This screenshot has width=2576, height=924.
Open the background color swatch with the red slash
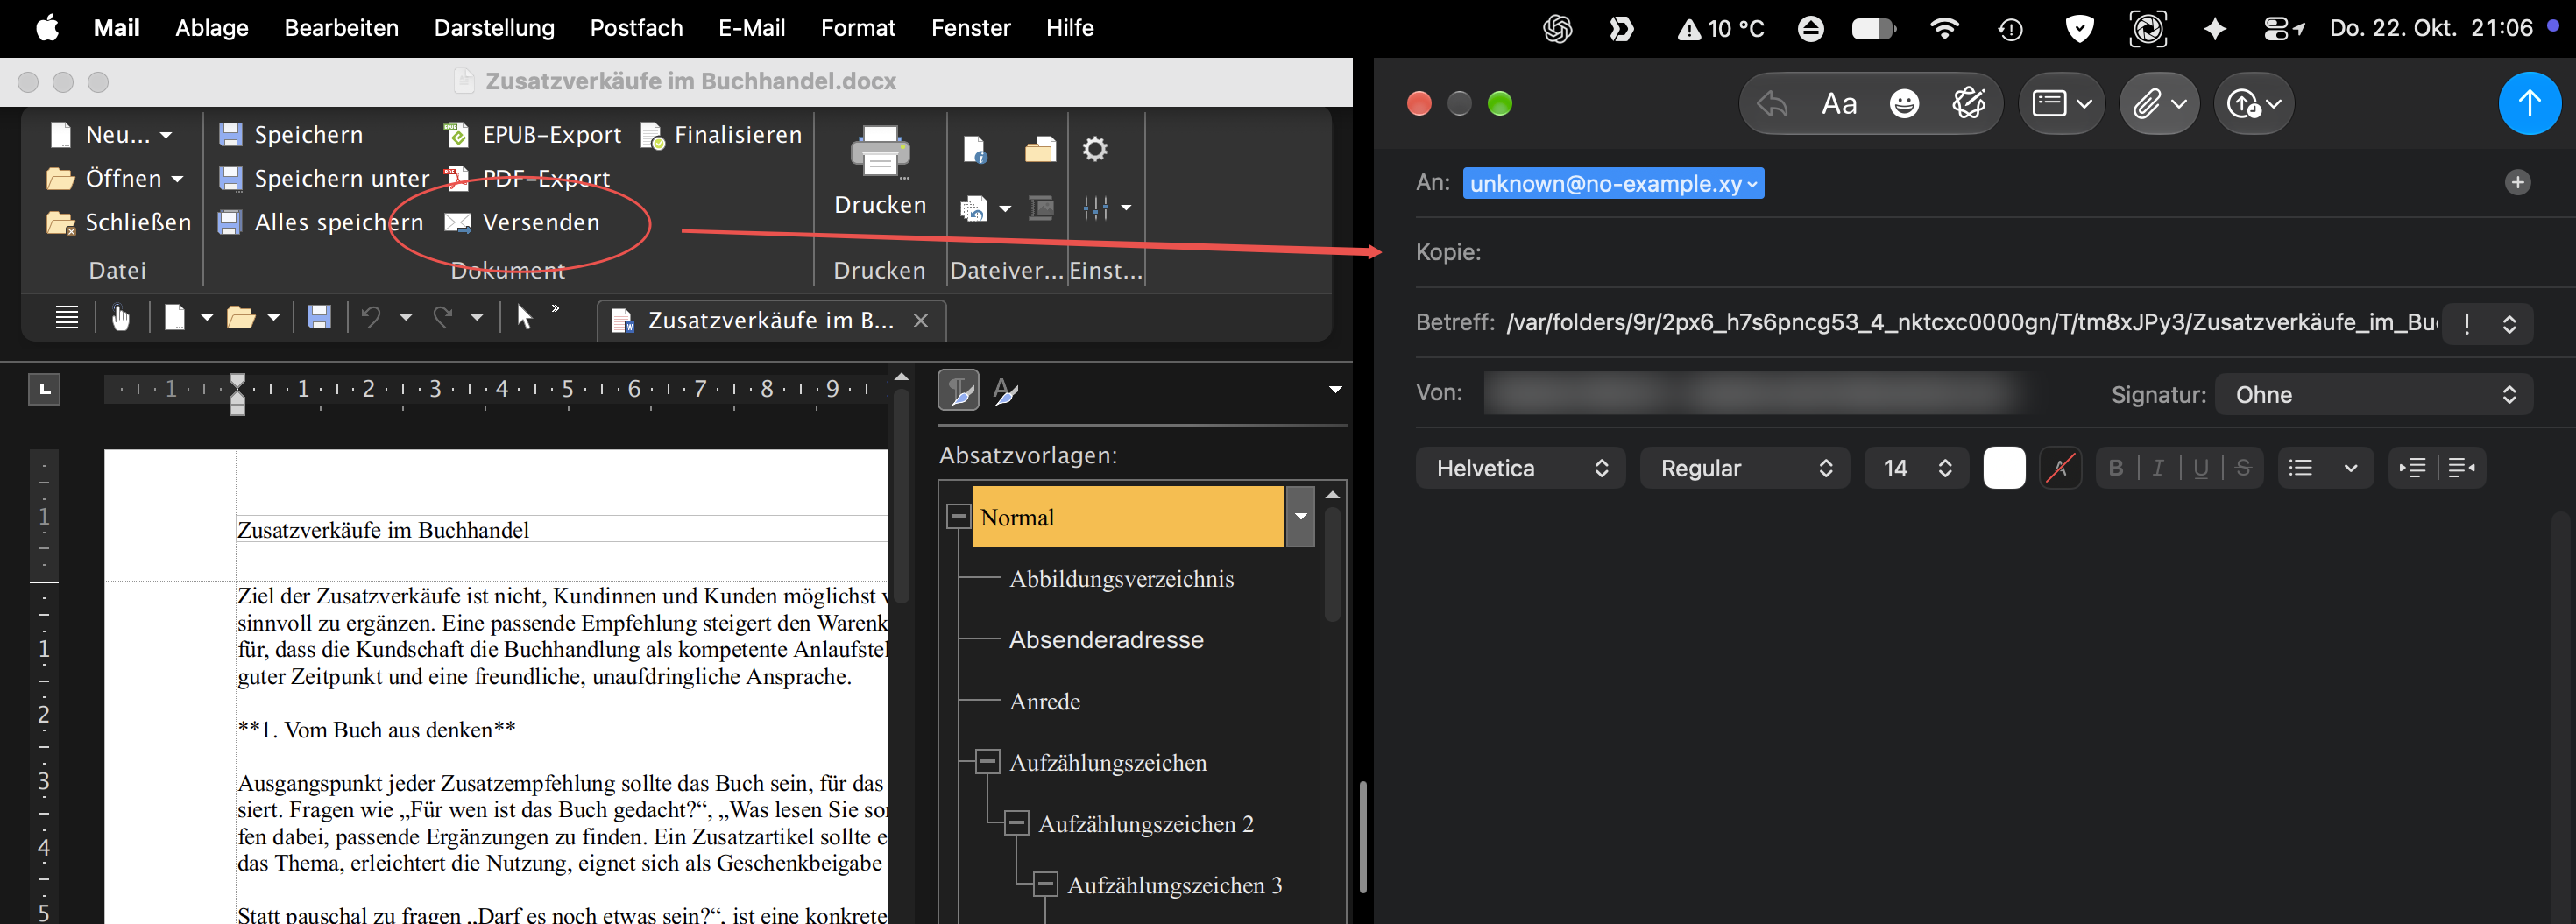point(2060,468)
